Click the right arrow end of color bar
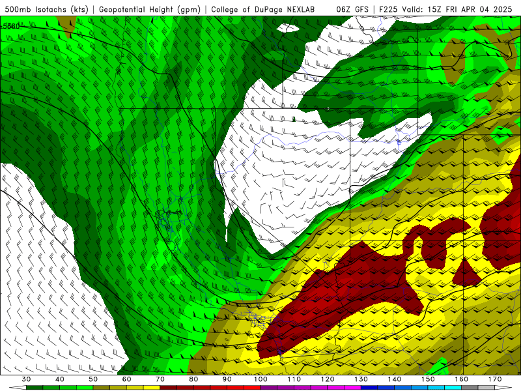 click(x=503, y=388)
